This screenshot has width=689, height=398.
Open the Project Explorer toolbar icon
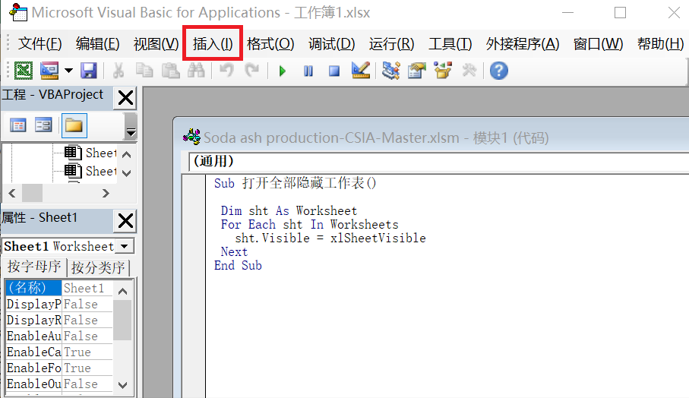[390, 71]
